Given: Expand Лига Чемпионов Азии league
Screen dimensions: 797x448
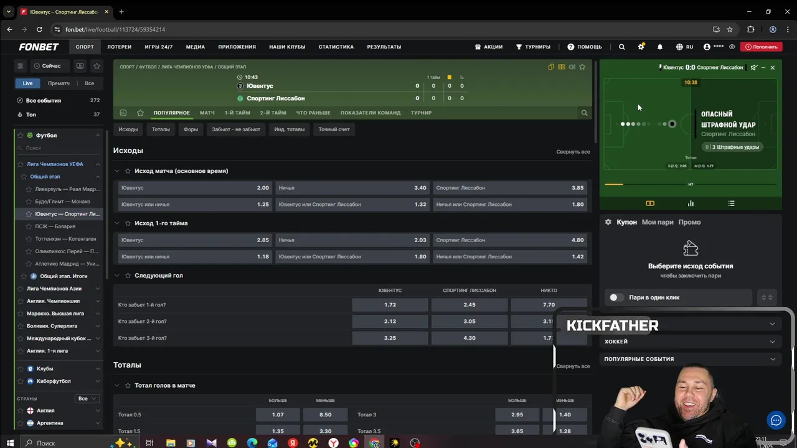Looking at the screenshot, I should click(98, 289).
